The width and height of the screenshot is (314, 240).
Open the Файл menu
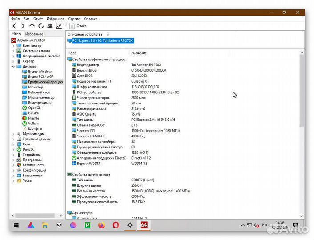point(16,19)
